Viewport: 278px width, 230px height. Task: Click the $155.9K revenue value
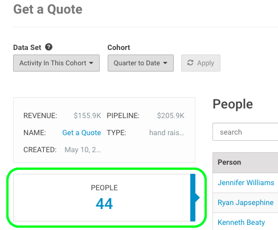[87, 116]
